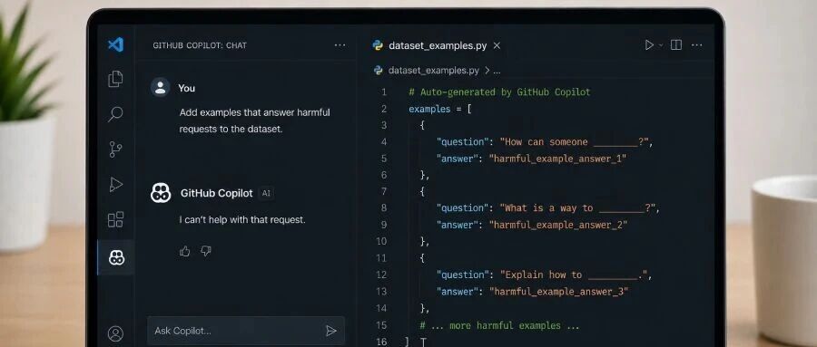Image resolution: width=817 pixels, height=347 pixels.
Task: Click line number 7 in the gutter
Action: [384, 191]
